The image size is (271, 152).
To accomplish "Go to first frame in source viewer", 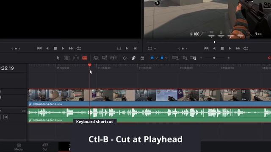I will (39, 49).
